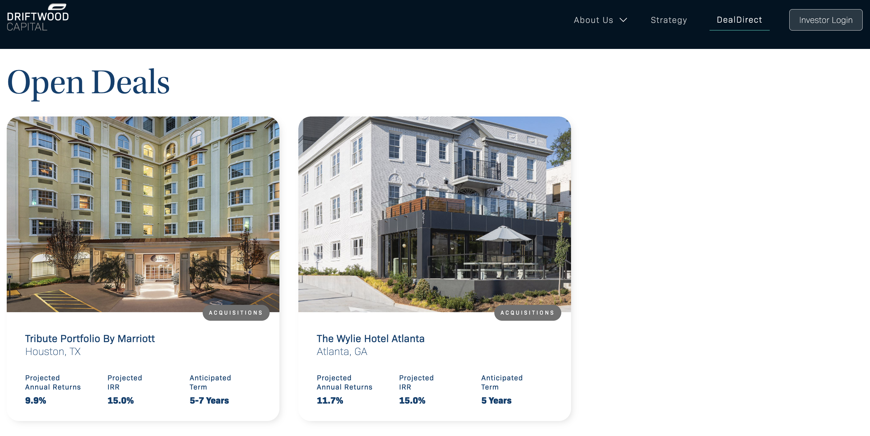Open the About Us menu

(600, 20)
